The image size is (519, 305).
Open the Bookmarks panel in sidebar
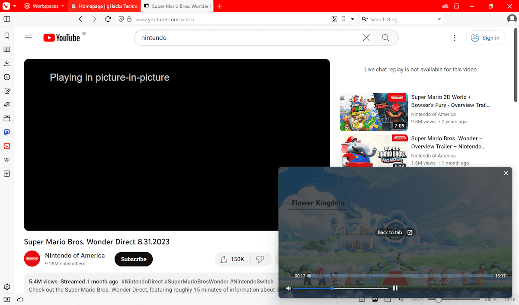tap(7, 35)
